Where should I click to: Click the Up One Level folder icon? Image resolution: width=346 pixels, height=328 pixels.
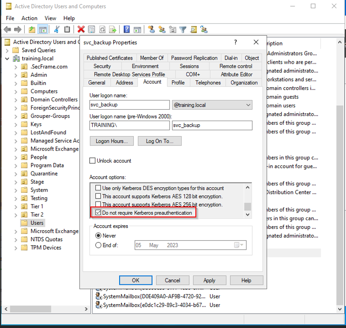32,29
